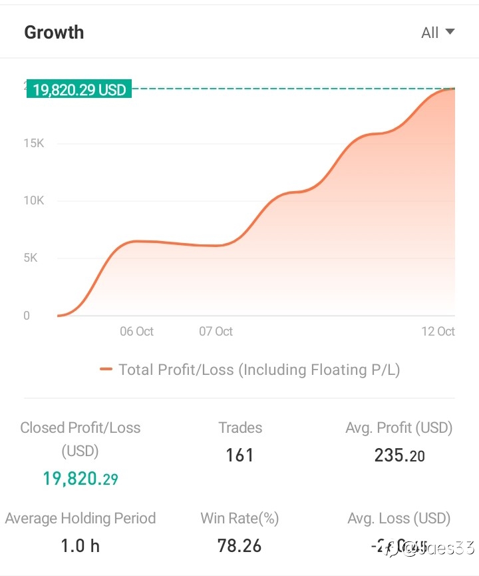Click the Avg. Loss (USD) label
The image size is (479, 576).
[x=399, y=518]
